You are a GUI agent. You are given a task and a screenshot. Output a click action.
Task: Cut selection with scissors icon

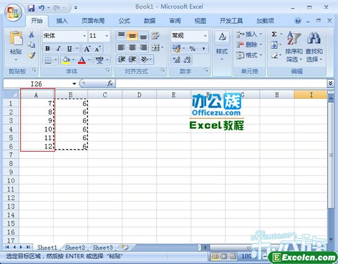(x=32, y=34)
